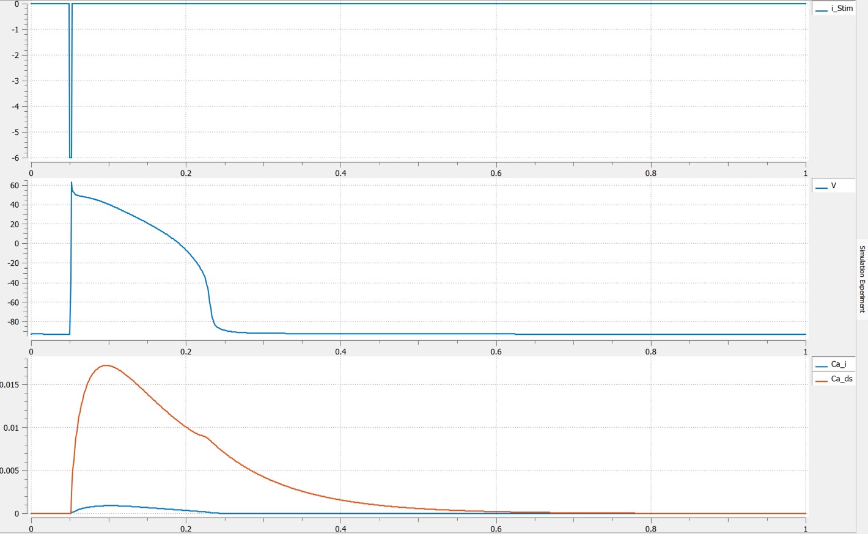Open the Simulation Experiment side tab
This screenshot has width=868, height=534.
pyautogui.click(x=862, y=279)
